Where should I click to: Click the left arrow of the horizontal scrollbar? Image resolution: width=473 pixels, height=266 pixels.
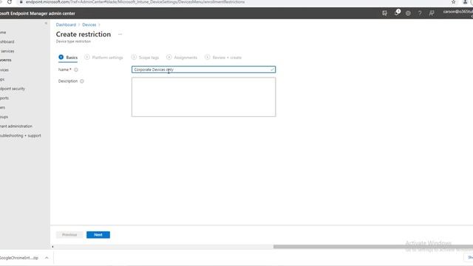[x=52, y=247]
